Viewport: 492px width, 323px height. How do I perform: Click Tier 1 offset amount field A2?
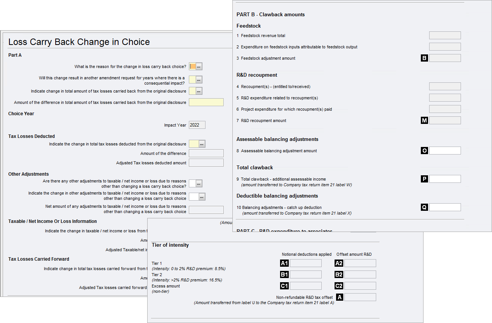tap(360, 263)
